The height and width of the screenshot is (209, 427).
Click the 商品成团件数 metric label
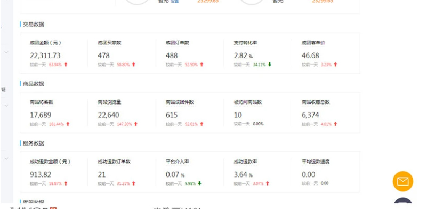click(x=180, y=102)
